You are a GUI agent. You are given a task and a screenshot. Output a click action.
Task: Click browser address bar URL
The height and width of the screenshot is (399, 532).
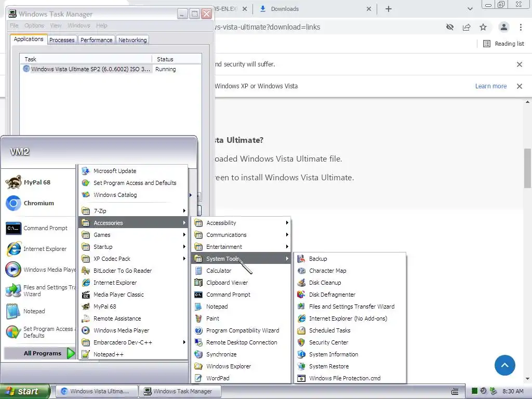point(268,27)
